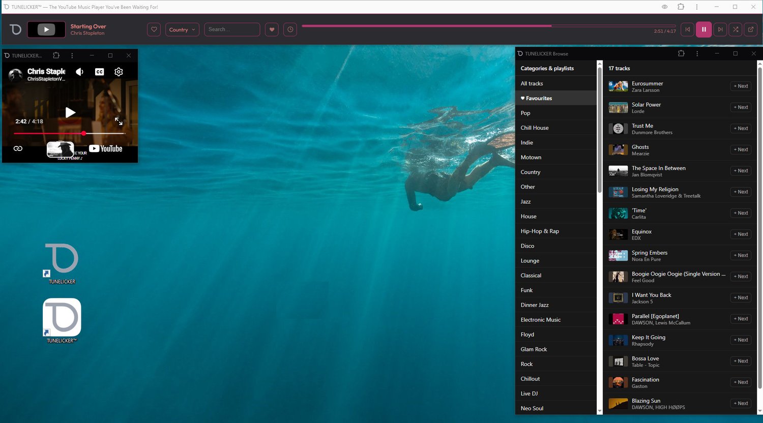
Task: Open the three-dot menu in Browse window
Action: pyautogui.click(x=697, y=53)
